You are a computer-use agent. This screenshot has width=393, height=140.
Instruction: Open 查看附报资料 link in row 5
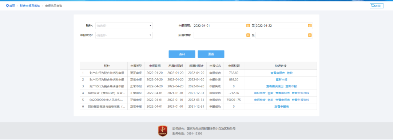(300, 100)
